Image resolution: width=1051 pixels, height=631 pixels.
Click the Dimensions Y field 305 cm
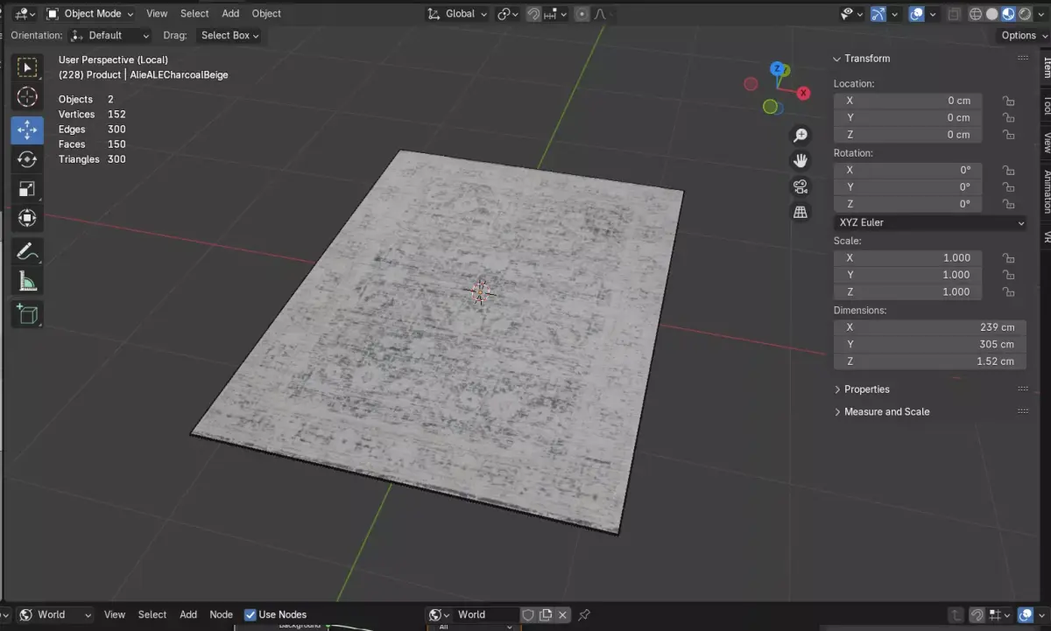[x=930, y=344]
